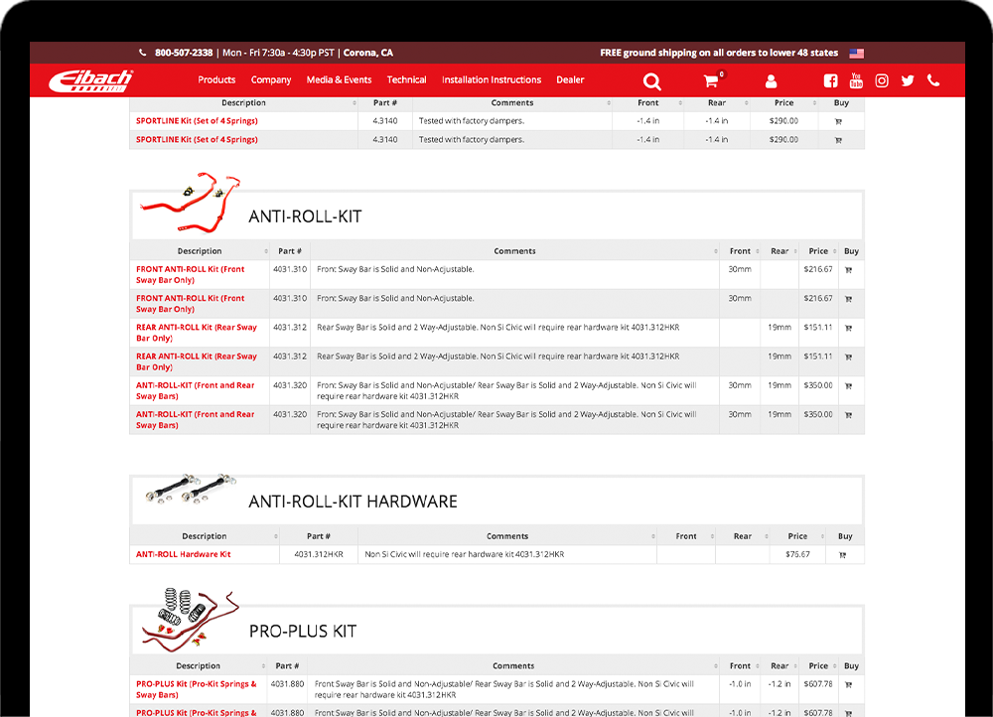Open first SPORTLINE Kit (Set of 4 Springs) link
993x717 pixels.
click(x=197, y=121)
